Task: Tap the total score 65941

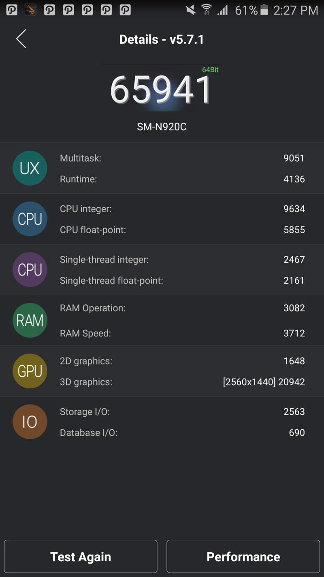Action: coord(161,89)
